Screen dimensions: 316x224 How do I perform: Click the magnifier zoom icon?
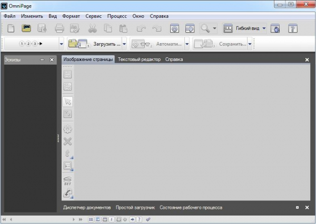coord(205,28)
